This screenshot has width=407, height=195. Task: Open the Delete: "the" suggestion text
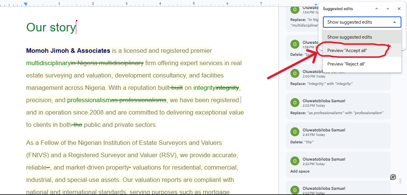click(302, 142)
